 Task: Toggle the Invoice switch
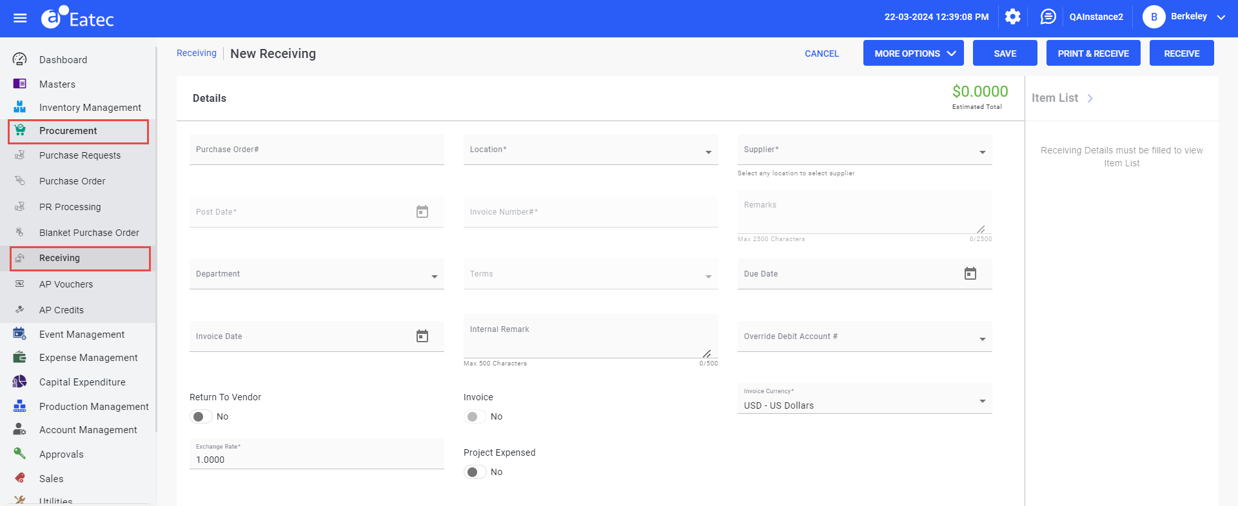click(475, 417)
